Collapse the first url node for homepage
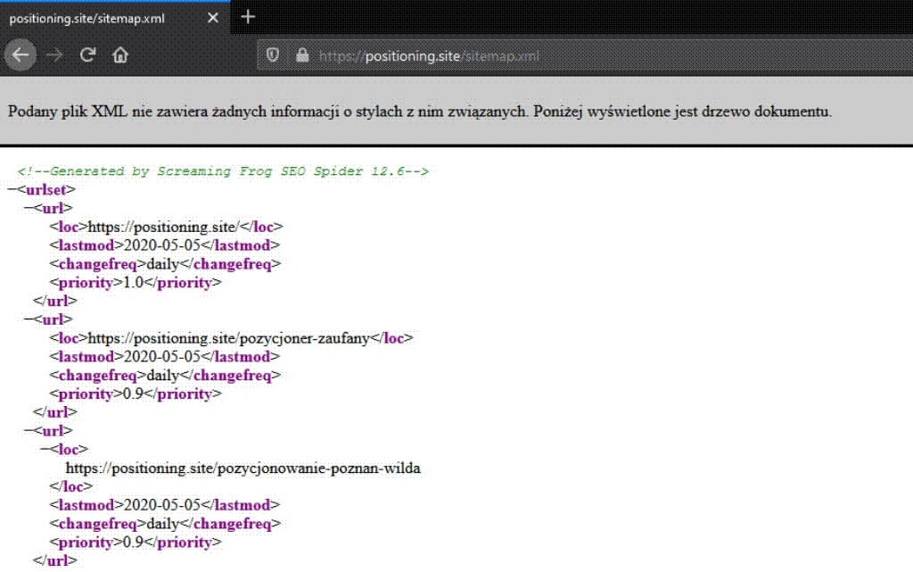913x572 pixels. click(29, 208)
